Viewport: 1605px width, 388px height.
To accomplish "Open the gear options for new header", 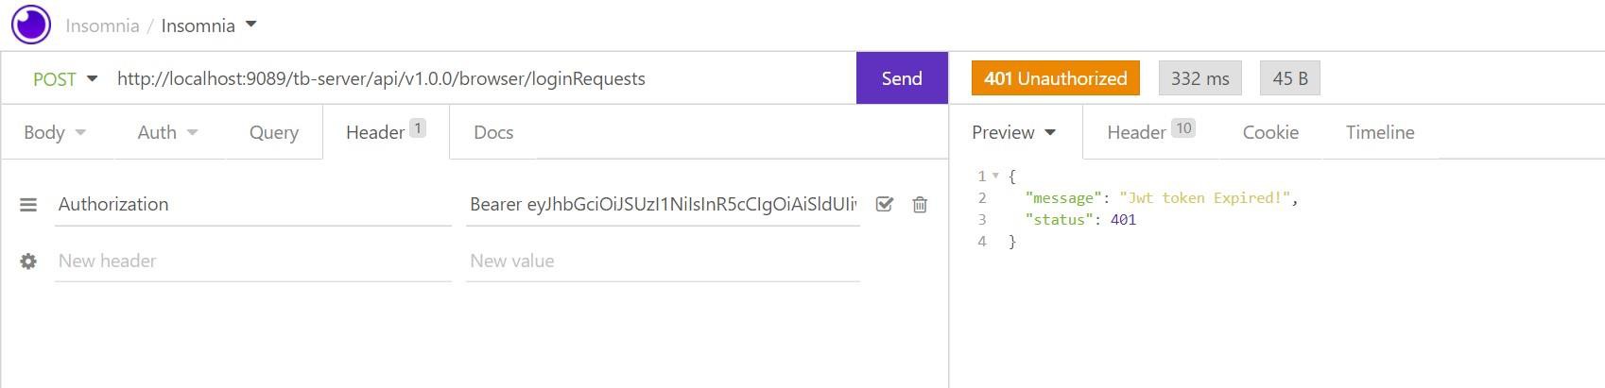I will click(28, 261).
